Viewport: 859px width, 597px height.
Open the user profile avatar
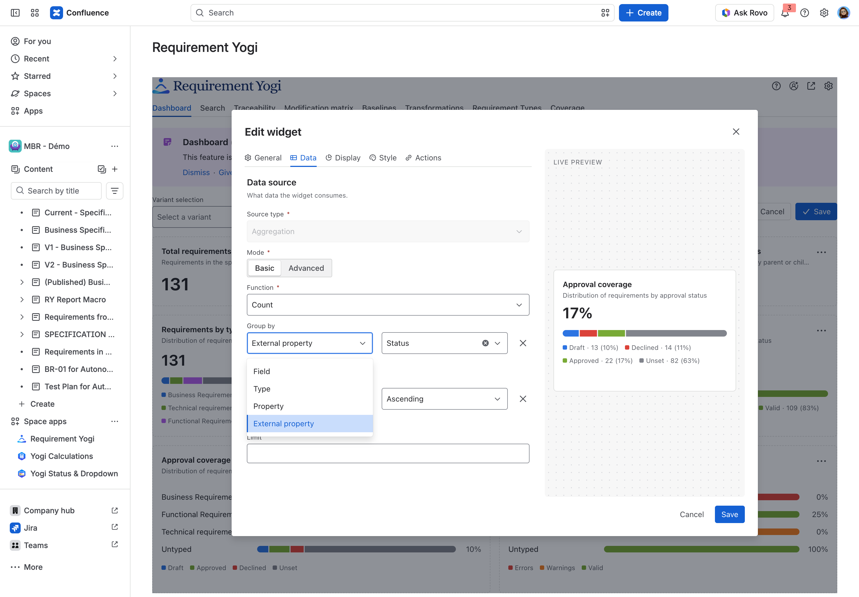843,13
